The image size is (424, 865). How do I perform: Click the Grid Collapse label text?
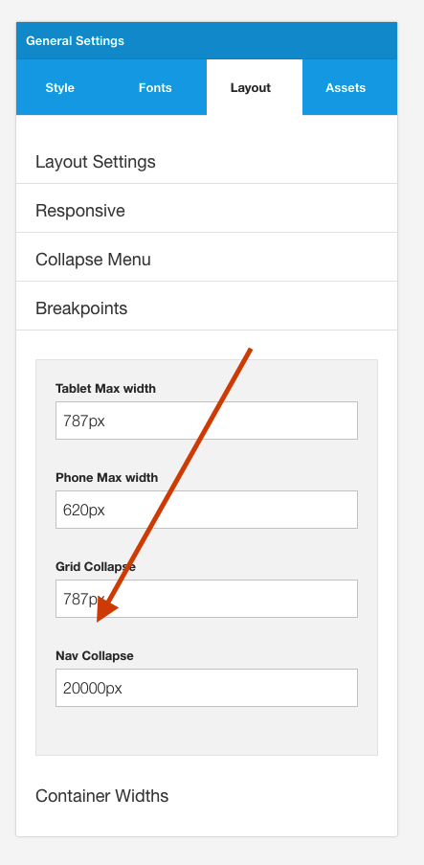(x=96, y=566)
